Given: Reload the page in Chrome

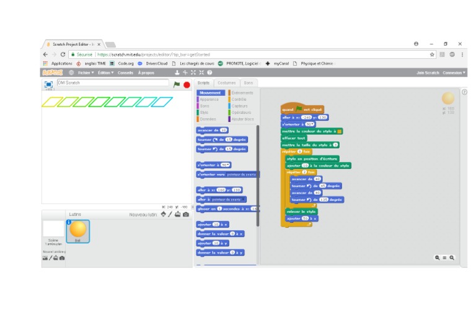Looking at the screenshot, I should [63, 54].
